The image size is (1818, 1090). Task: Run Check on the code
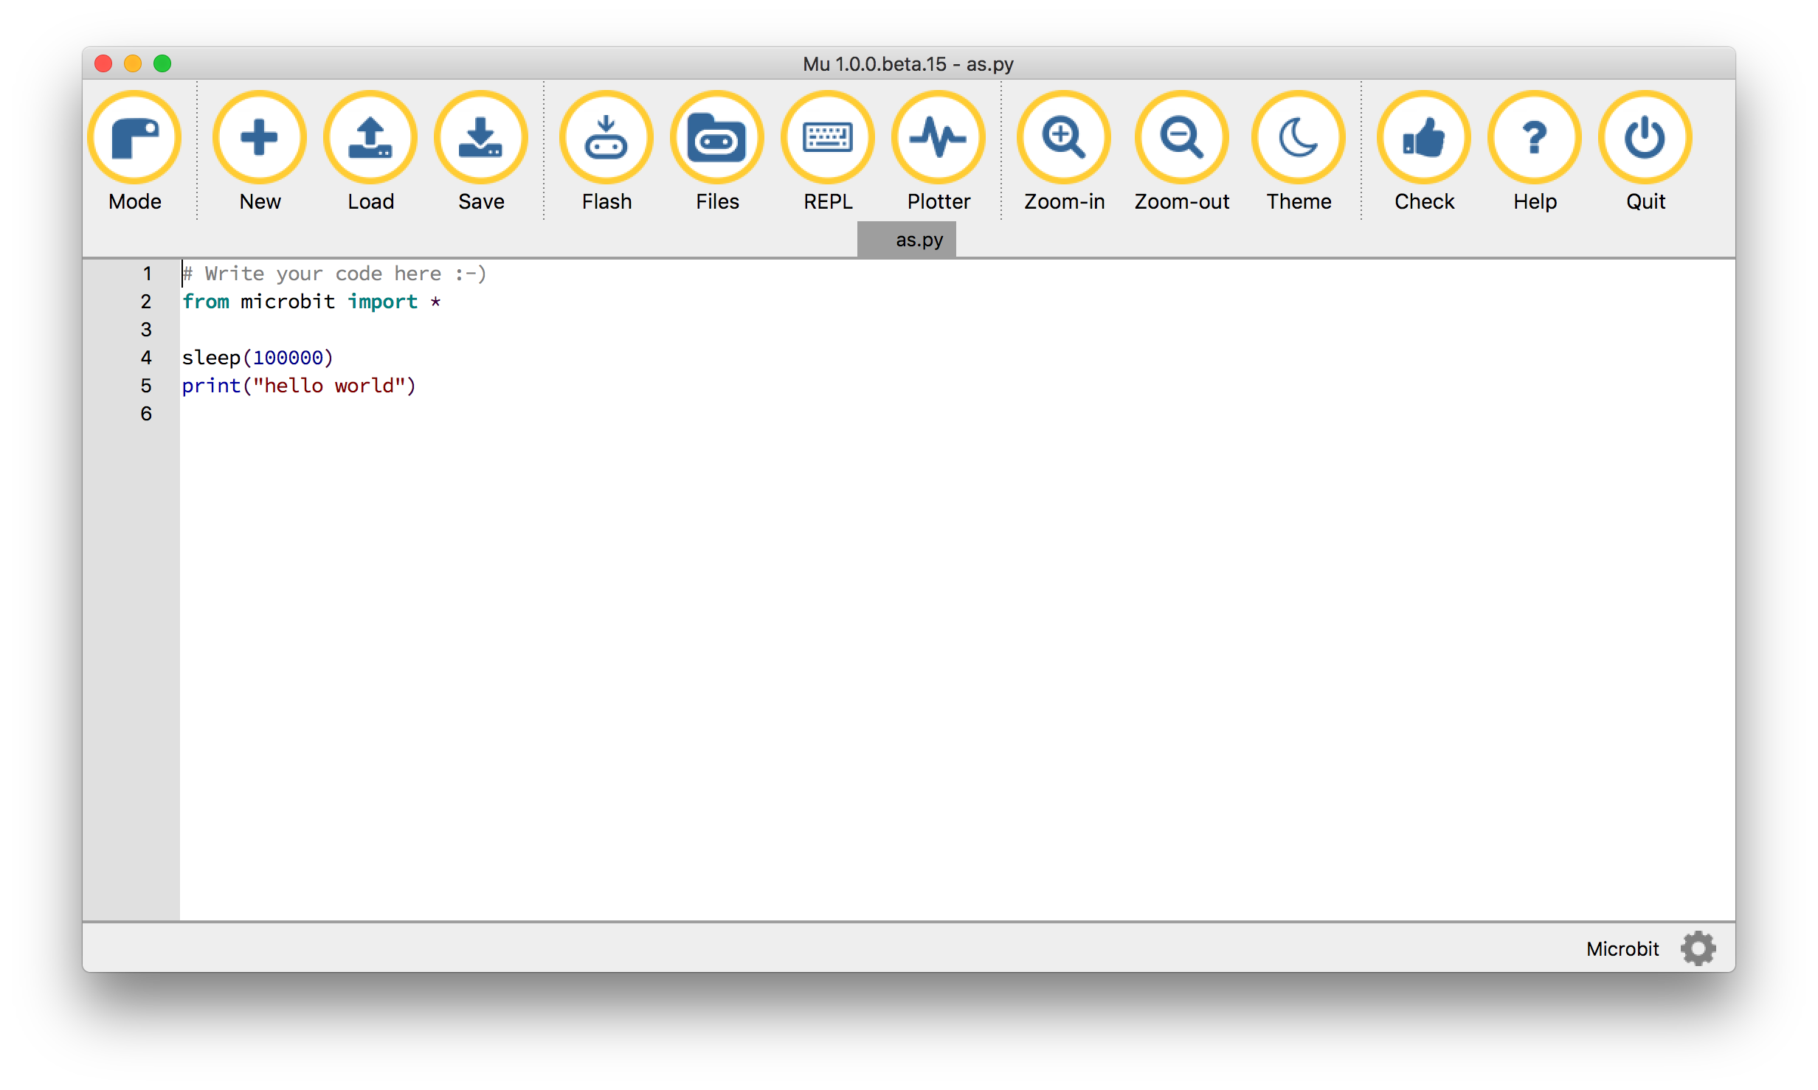pos(1424,138)
